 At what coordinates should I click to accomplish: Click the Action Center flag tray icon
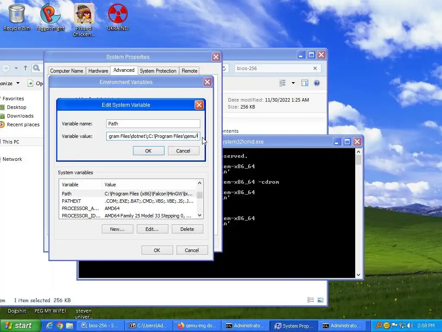tap(395, 326)
